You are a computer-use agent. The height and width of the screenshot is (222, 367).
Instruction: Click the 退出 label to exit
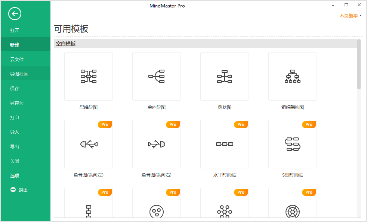point(23,190)
